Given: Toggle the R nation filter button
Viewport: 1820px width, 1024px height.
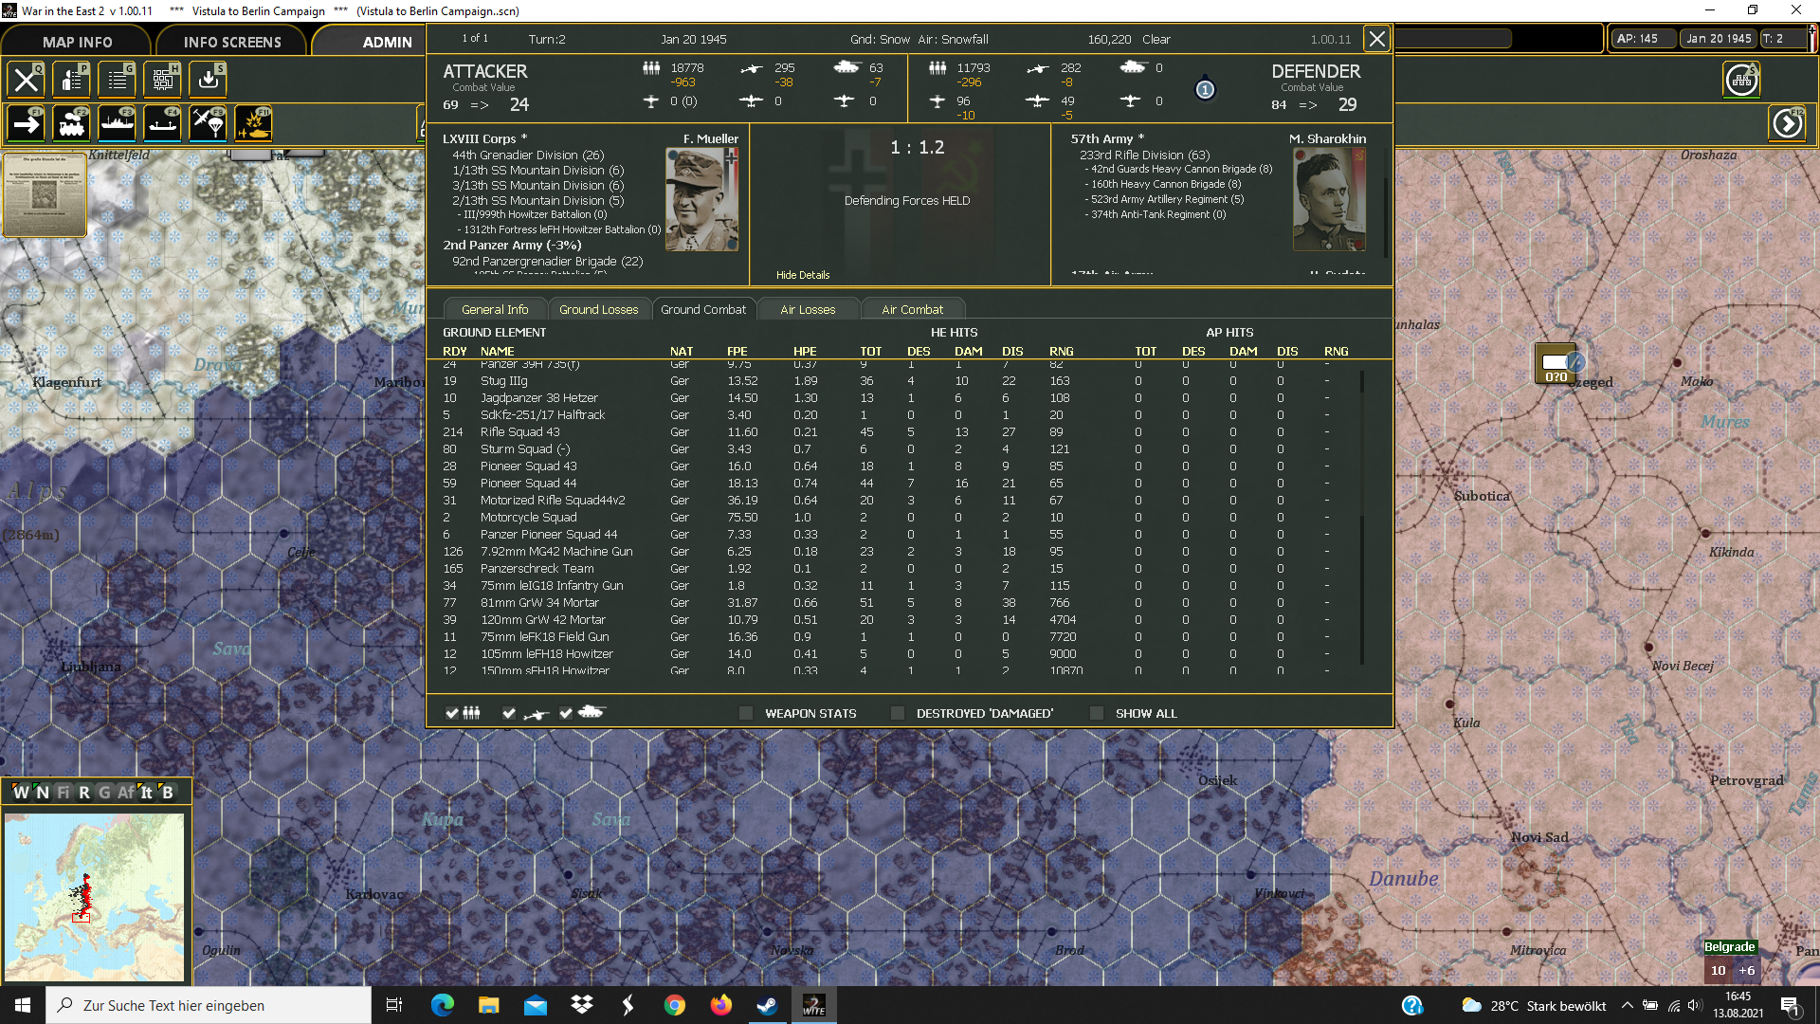Looking at the screenshot, I should pos(84,793).
